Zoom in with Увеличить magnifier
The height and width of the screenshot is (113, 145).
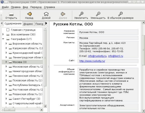(81, 14)
